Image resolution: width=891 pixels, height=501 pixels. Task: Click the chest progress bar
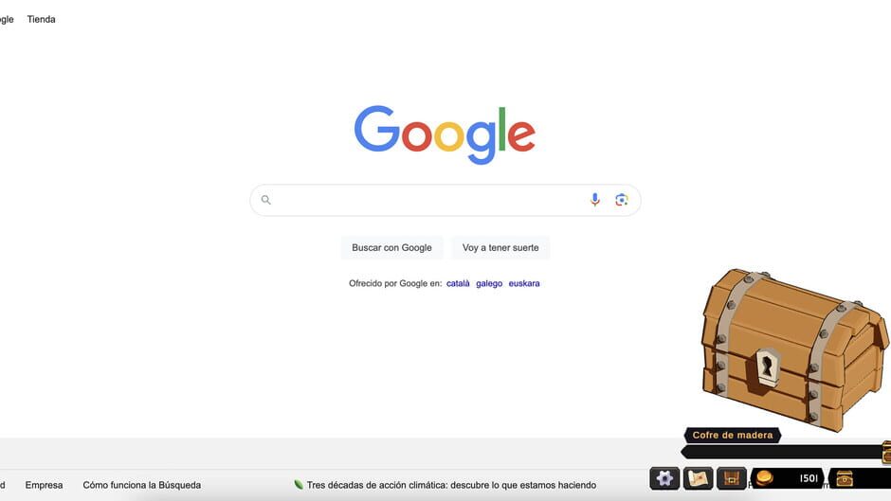pyautogui.click(x=781, y=452)
